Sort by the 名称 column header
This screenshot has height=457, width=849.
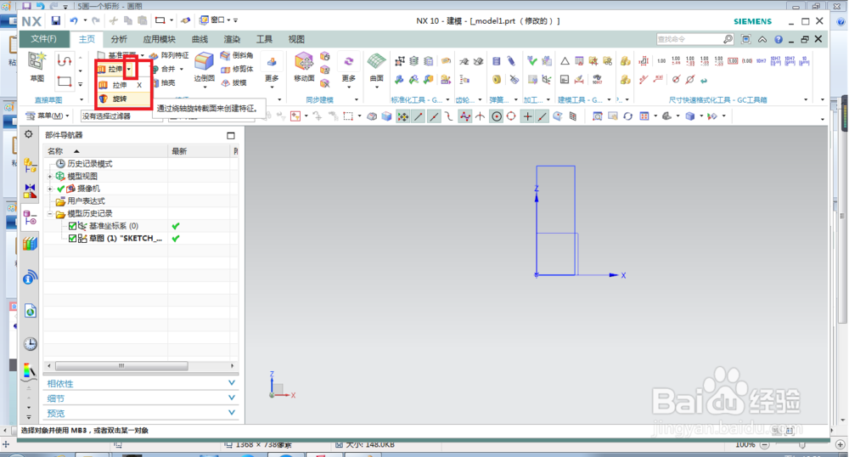coord(105,151)
